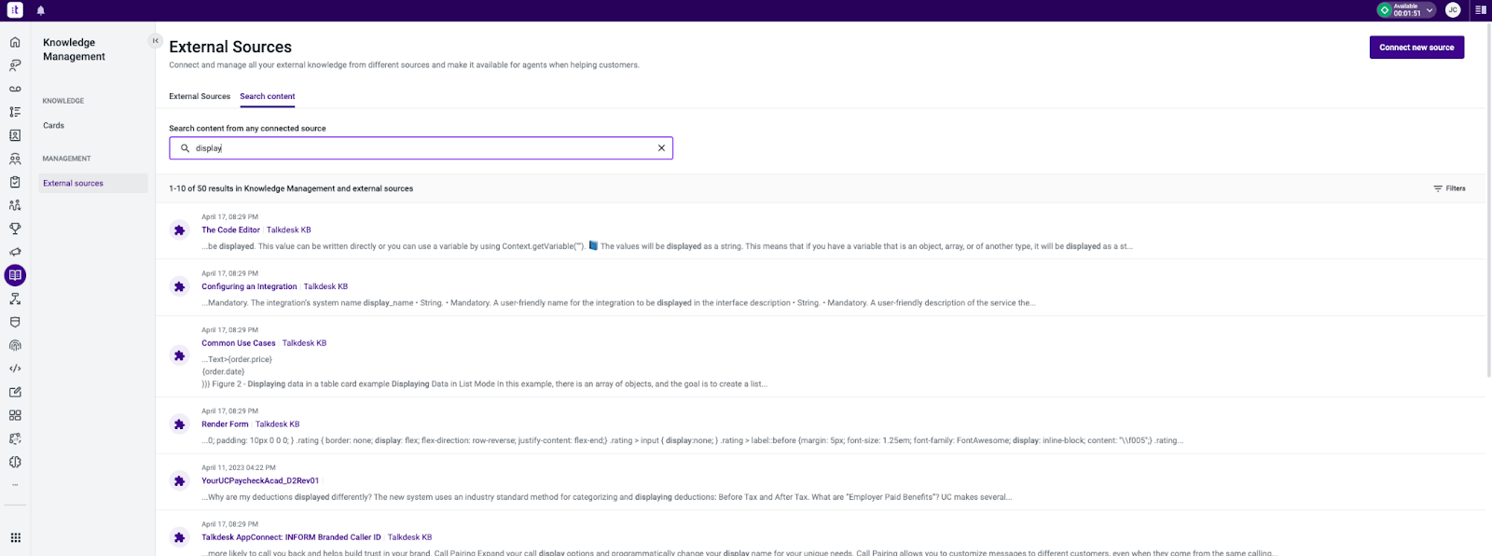The image size is (1492, 556).
Task: Open the trophy sidebar icon
Action: point(15,229)
